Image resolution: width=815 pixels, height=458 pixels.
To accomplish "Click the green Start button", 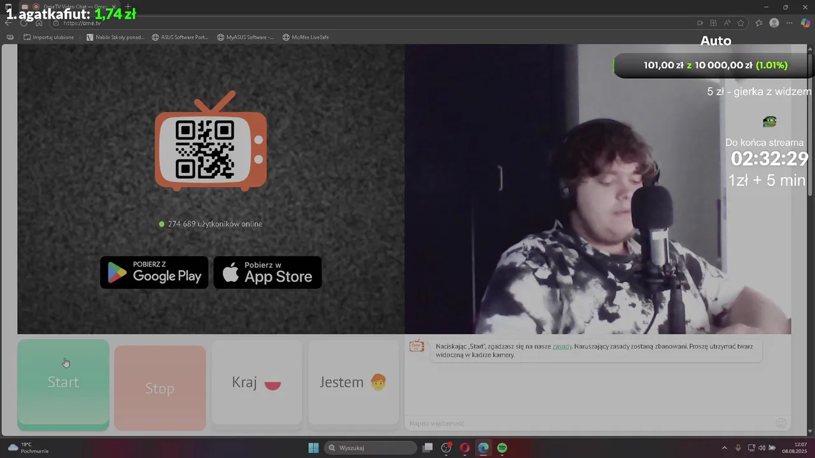I will click(63, 384).
